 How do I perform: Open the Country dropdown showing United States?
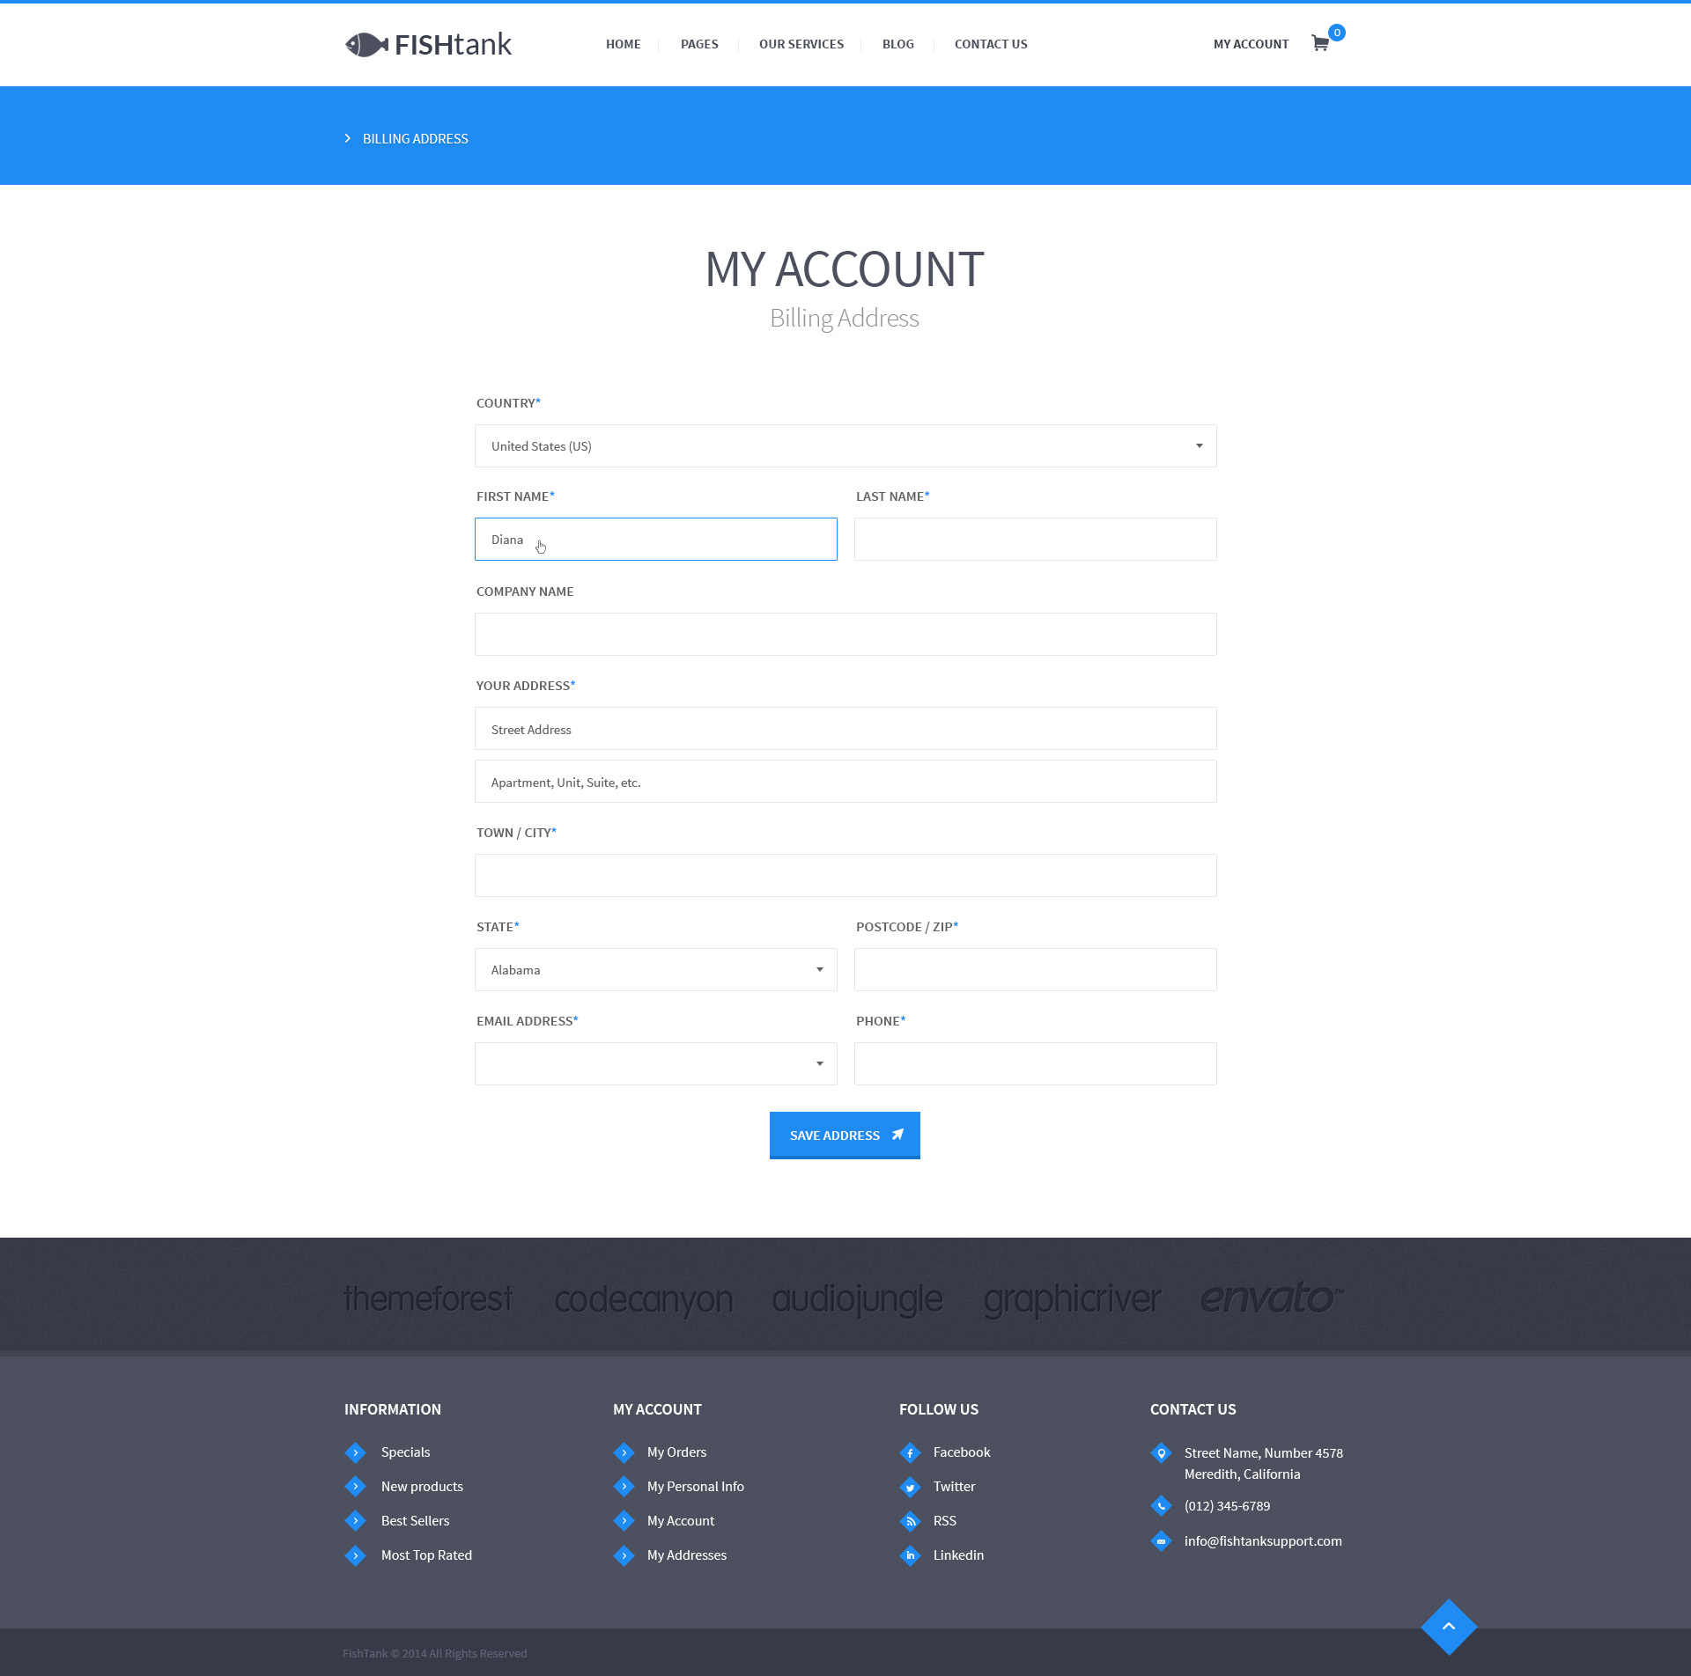845,446
